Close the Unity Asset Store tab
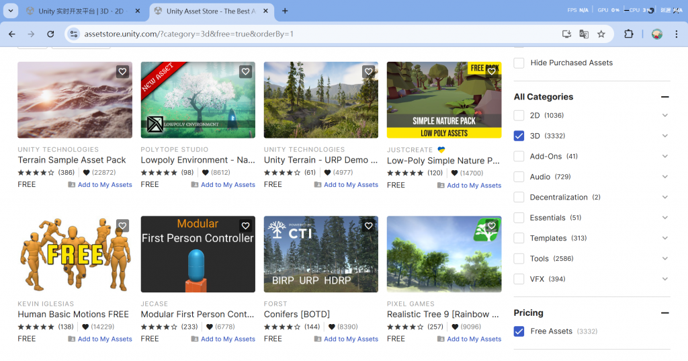Screen dimensions: 688x361 [x=265, y=11]
